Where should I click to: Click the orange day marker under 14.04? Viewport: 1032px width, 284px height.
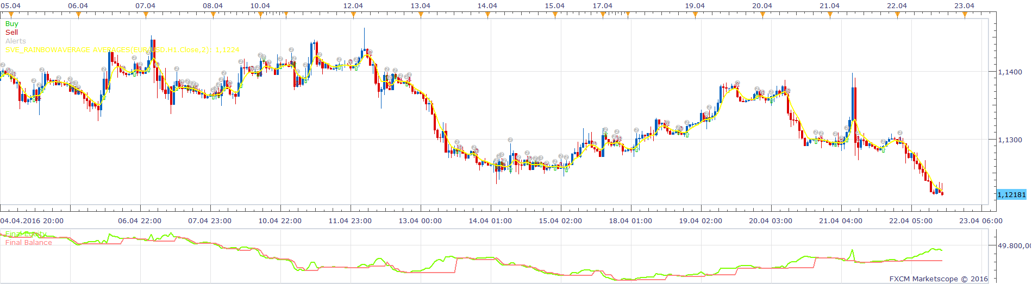click(487, 15)
